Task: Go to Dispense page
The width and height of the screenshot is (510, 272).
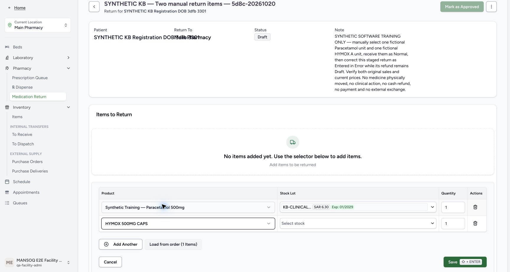Action: pos(22,87)
